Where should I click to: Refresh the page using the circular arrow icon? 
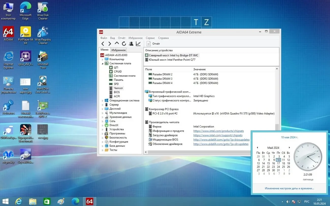tap(124, 43)
